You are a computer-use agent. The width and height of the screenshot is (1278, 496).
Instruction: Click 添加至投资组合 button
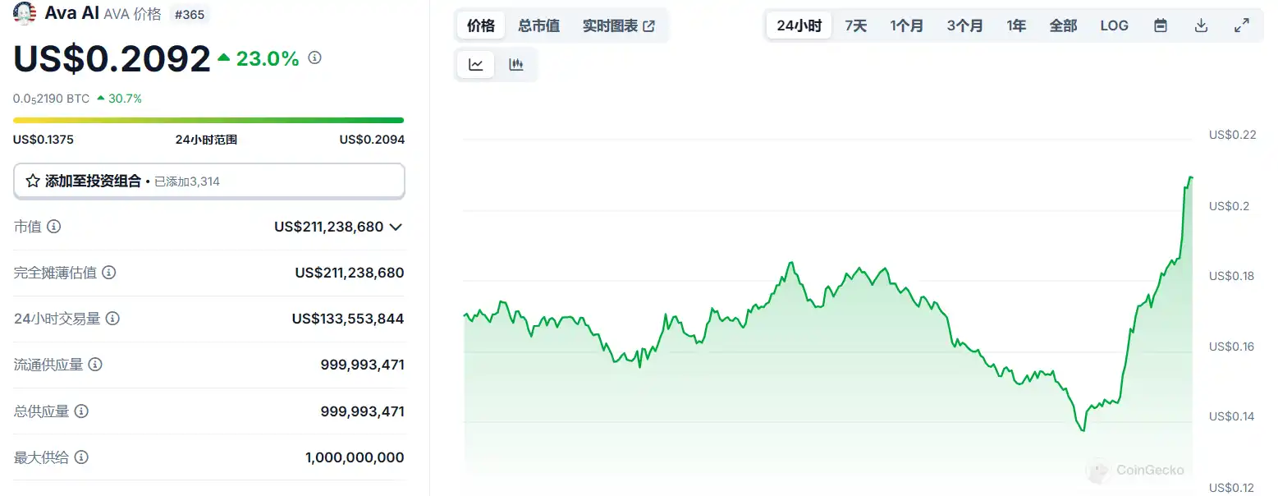[x=208, y=181]
